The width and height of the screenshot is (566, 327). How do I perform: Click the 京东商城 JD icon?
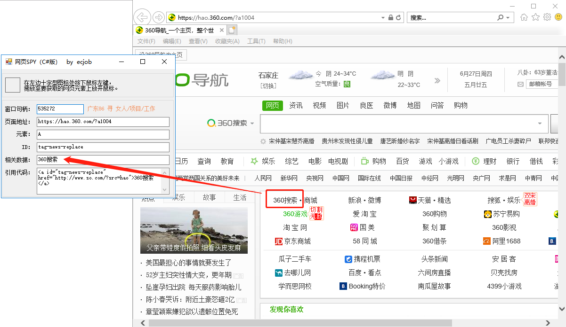point(279,241)
